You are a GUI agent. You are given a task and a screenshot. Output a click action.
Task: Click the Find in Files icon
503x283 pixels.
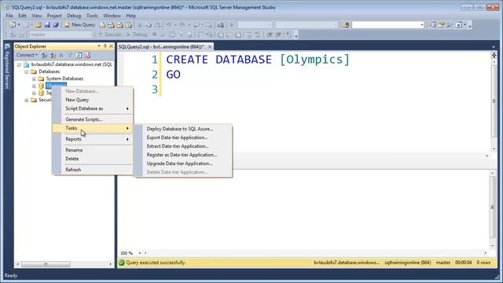tap(346, 24)
